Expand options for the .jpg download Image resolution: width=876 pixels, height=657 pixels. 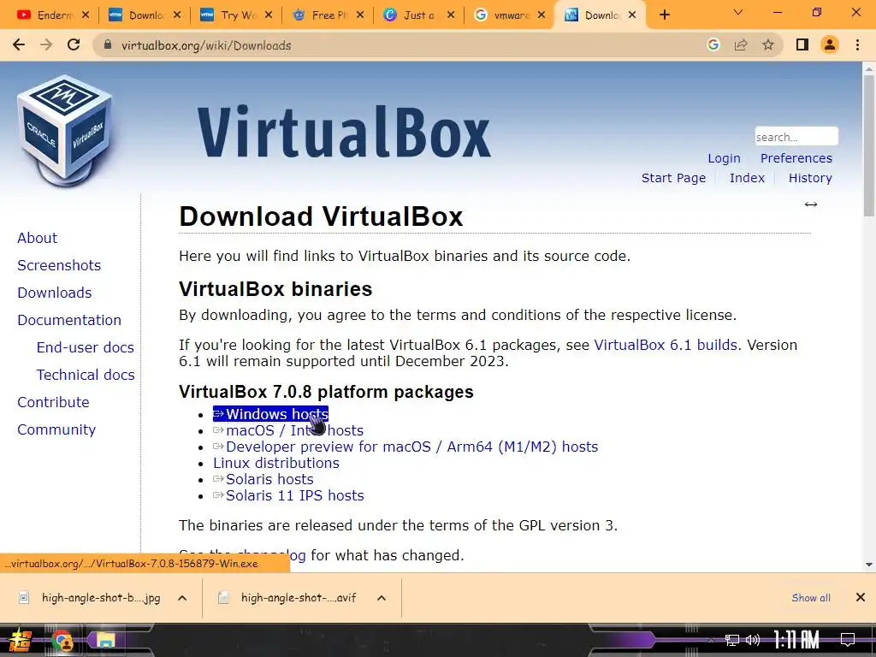pyautogui.click(x=182, y=598)
